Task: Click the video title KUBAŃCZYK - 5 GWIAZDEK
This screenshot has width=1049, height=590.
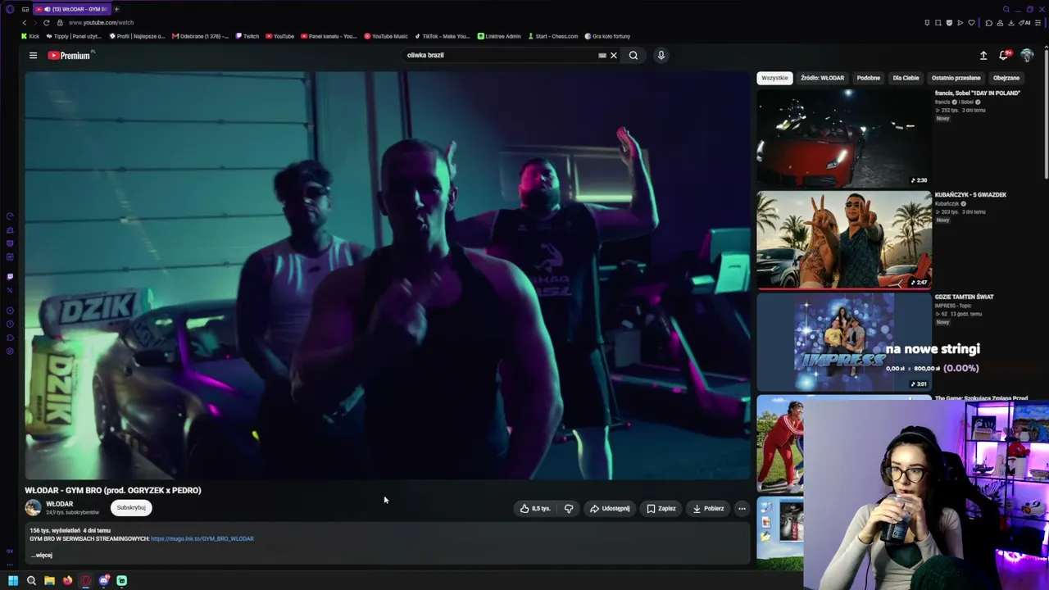Action: [970, 195]
